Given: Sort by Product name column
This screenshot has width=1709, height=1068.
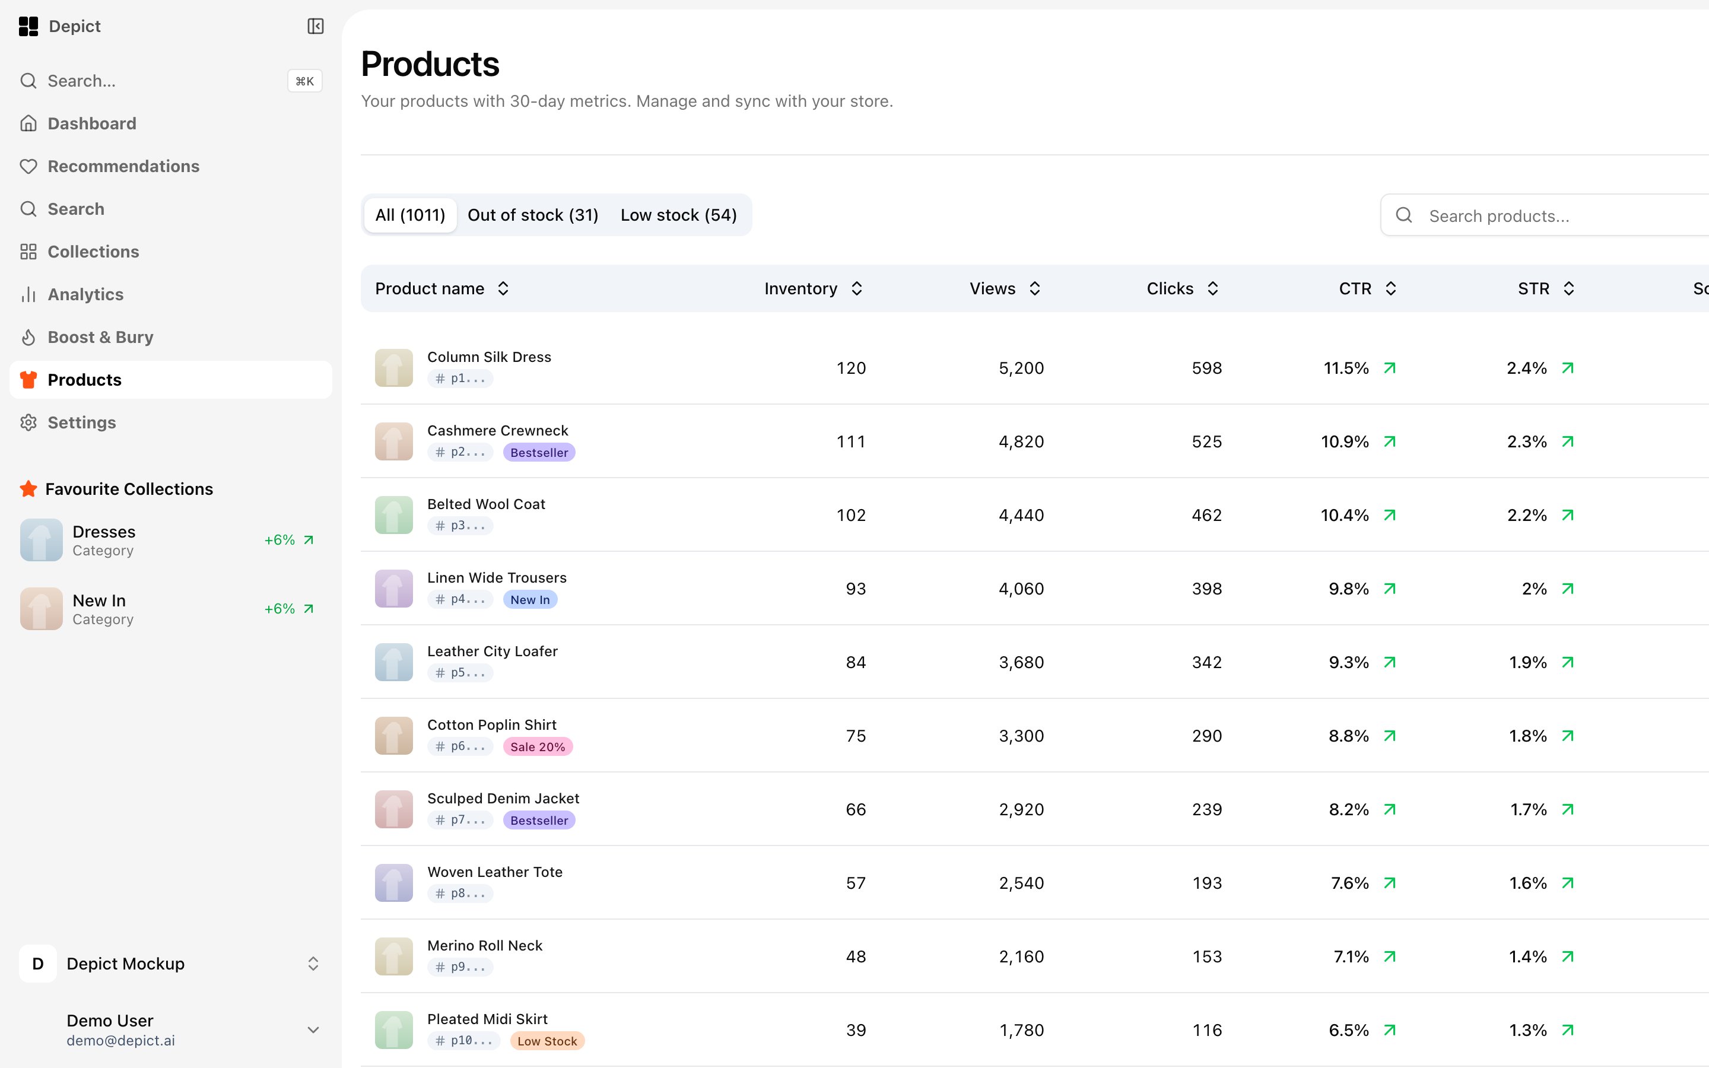Looking at the screenshot, I should (442, 288).
